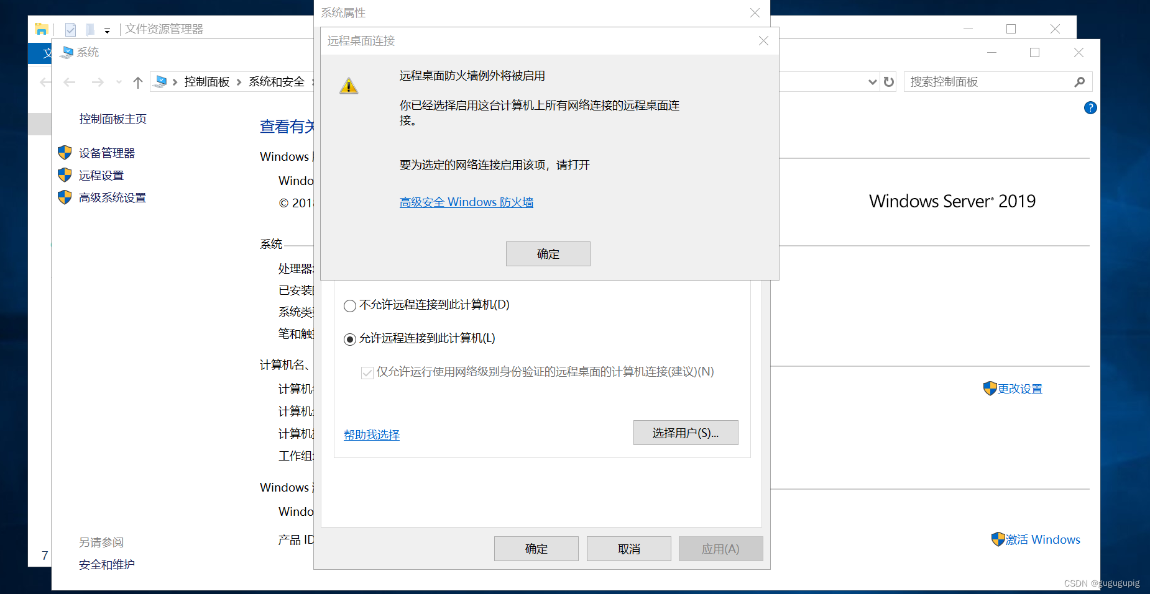Open the Help me choose link
The width and height of the screenshot is (1150, 594).
point(372,435)
